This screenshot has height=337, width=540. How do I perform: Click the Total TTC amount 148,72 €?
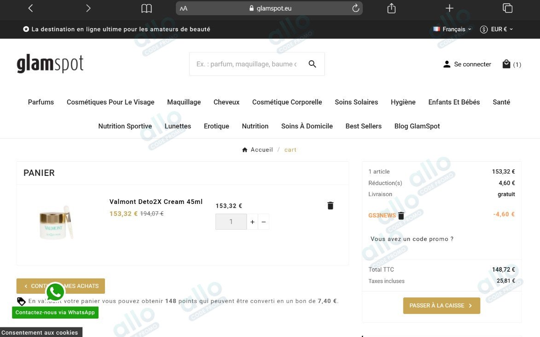pos(504,269)
